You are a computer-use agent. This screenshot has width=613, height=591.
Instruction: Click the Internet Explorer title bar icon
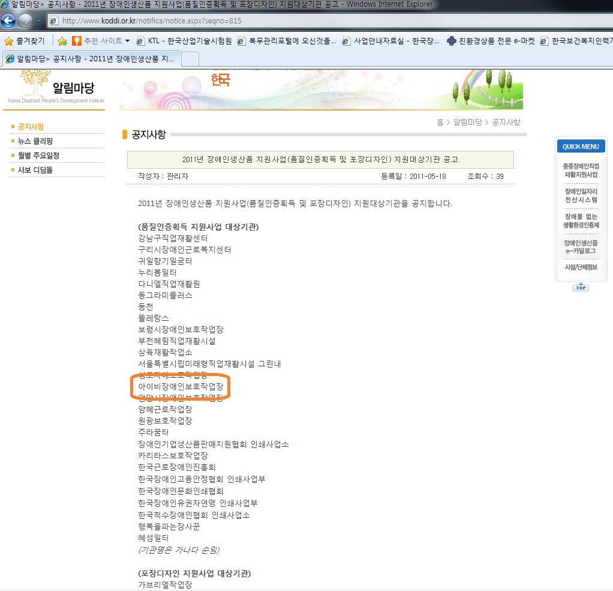click(5, 4)
